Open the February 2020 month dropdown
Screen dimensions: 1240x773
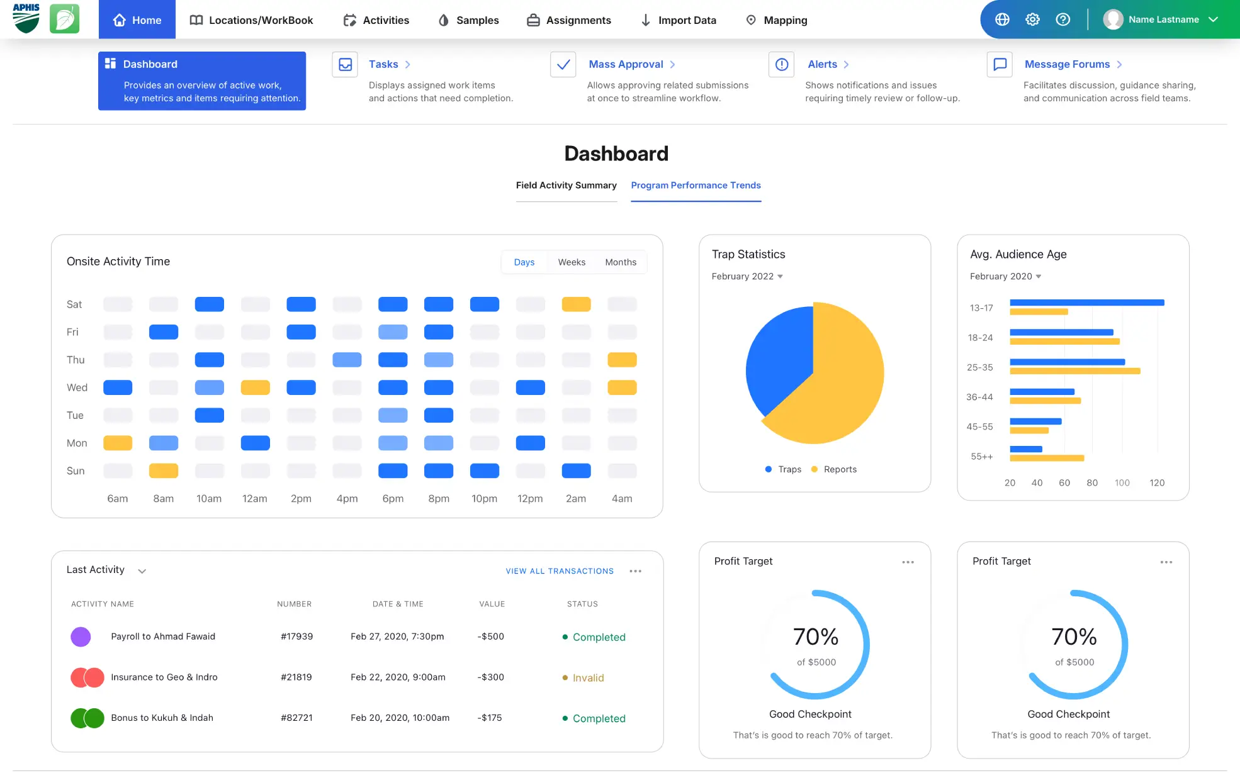click(1005, 276)
